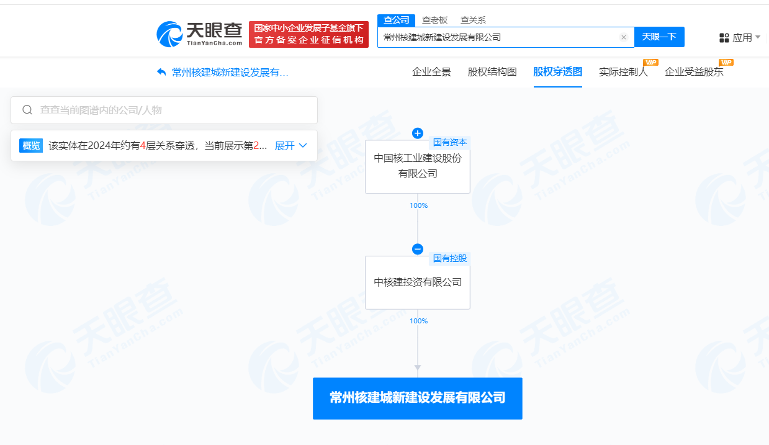
Task: Expand shareholders above 中国核工业建设股份有限公司
Action: coord(418,133)
